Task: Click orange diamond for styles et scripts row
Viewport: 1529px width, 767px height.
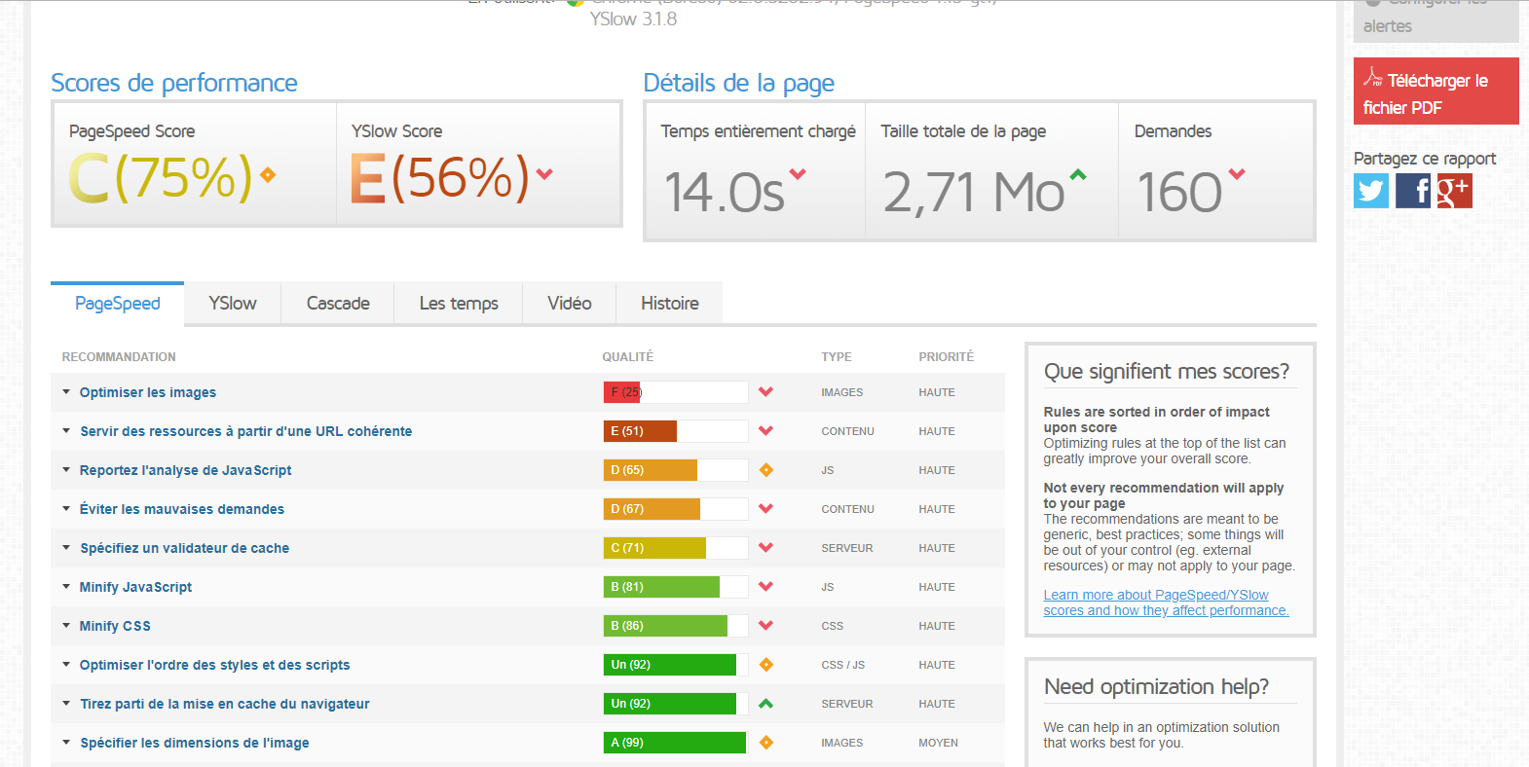Action: [x=766, y=665]
